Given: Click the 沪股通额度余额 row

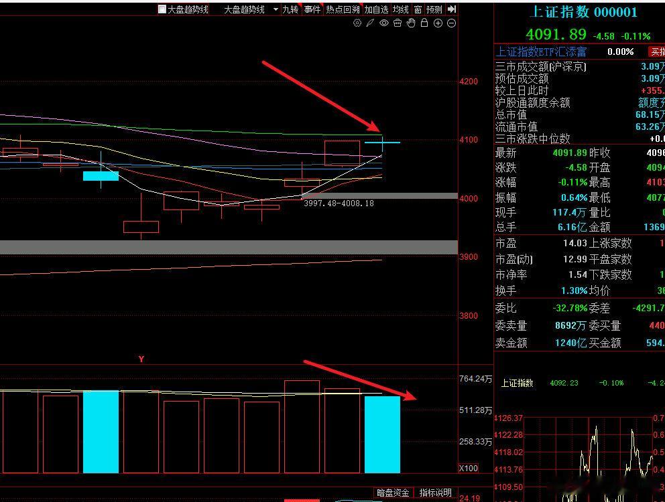Looking at the screenshot, I should point(579,102).
